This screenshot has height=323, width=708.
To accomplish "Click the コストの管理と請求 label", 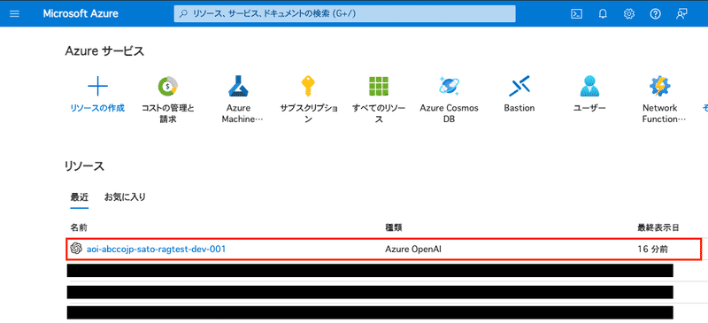I will (x=168, y=113).
